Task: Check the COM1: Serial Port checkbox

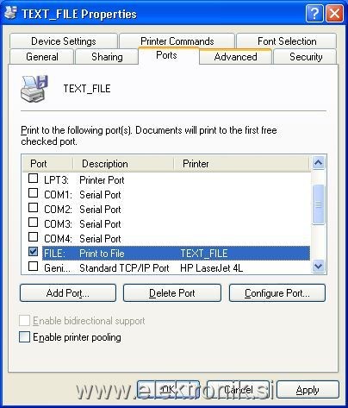Action: click(x=34, y=193)
